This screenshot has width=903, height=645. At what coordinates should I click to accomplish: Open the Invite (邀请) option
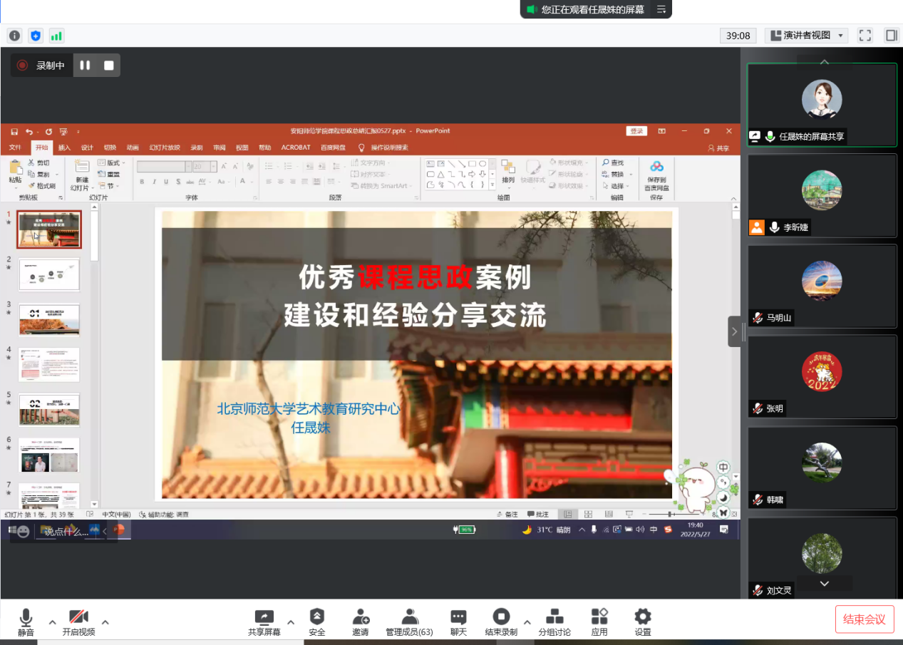point(361,622)
